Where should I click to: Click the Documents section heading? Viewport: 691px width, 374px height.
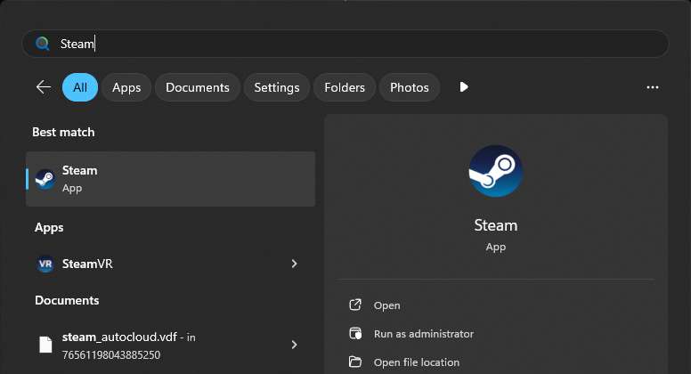67,300
